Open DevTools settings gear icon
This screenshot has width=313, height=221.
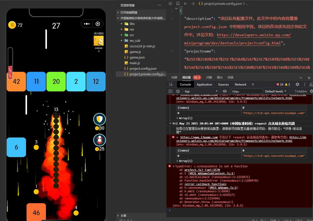[297, 84]
